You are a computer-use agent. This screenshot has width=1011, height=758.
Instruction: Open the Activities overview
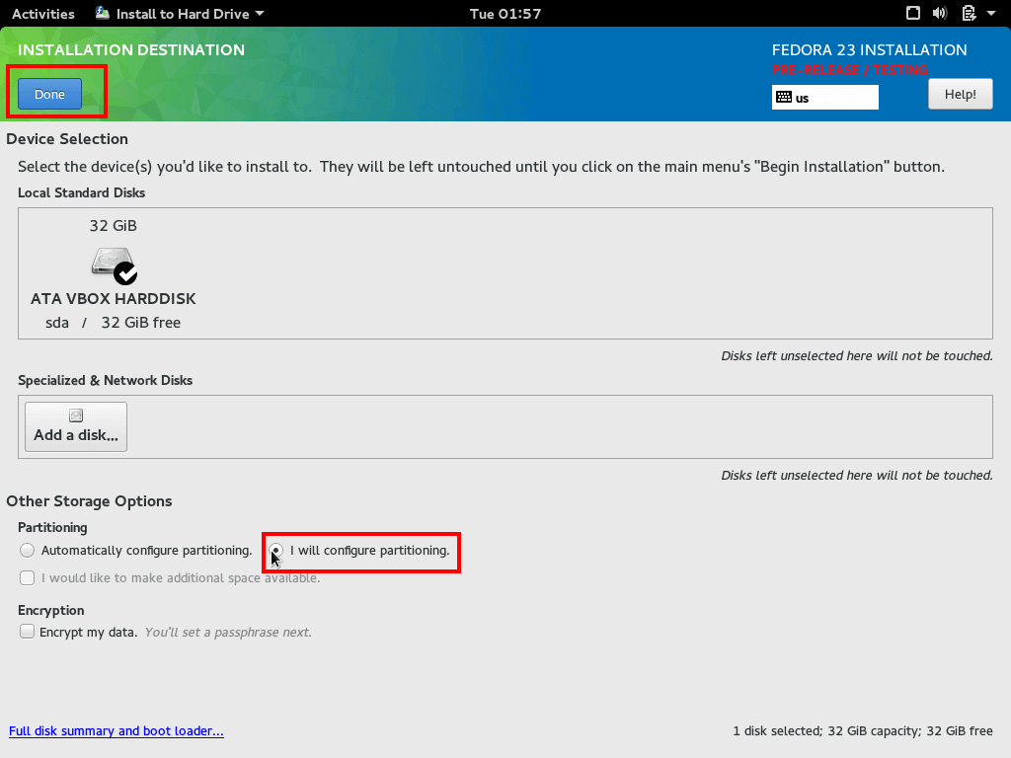[42, 14]
